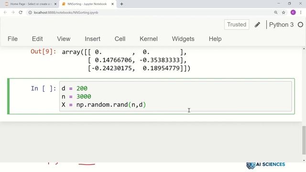Open the Edit menu
Image resolution: width=306 pixels, height=172 pixels.
[37, 39]
